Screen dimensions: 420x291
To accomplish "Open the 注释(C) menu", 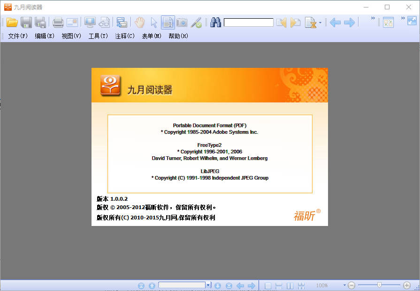I will [125, 36].
